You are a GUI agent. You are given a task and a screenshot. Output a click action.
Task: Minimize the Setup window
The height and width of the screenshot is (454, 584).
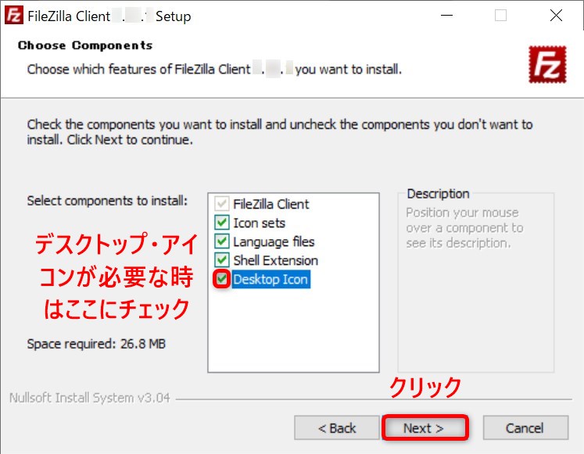[446, 16]
